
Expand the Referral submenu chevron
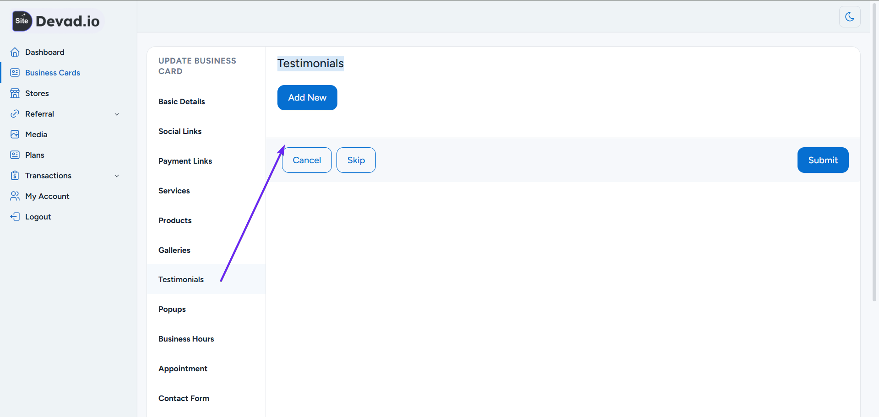point(117,114)
